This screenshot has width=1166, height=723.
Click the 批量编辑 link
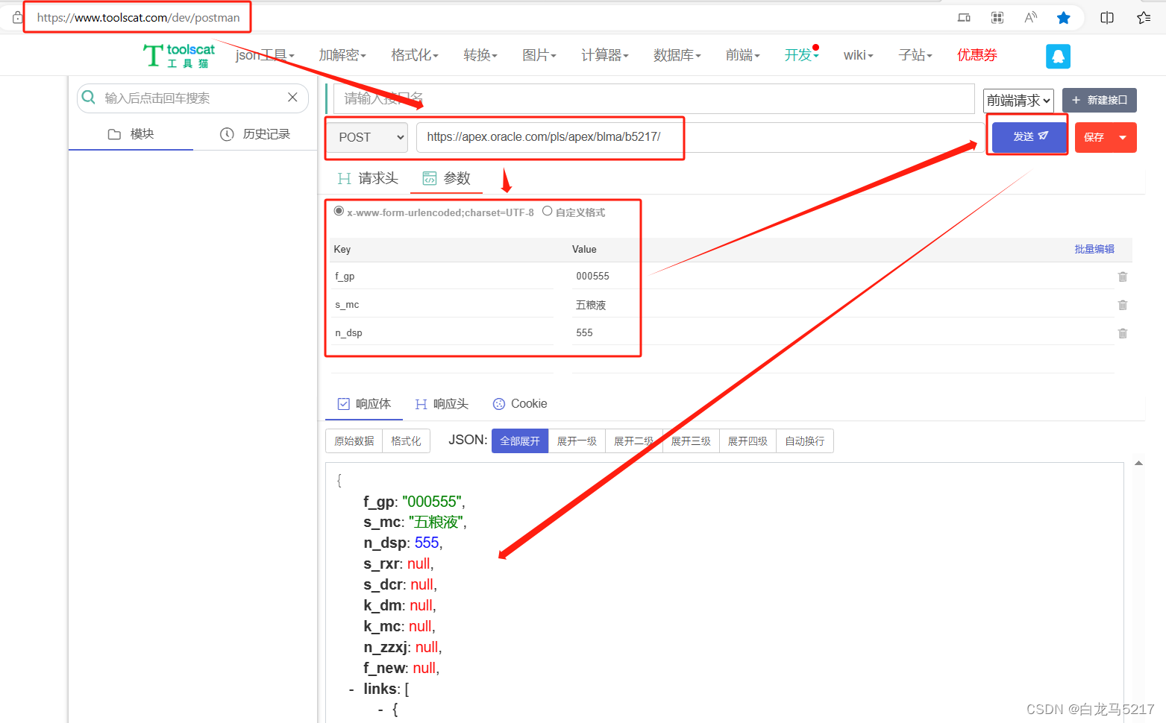pos(1094,250)
